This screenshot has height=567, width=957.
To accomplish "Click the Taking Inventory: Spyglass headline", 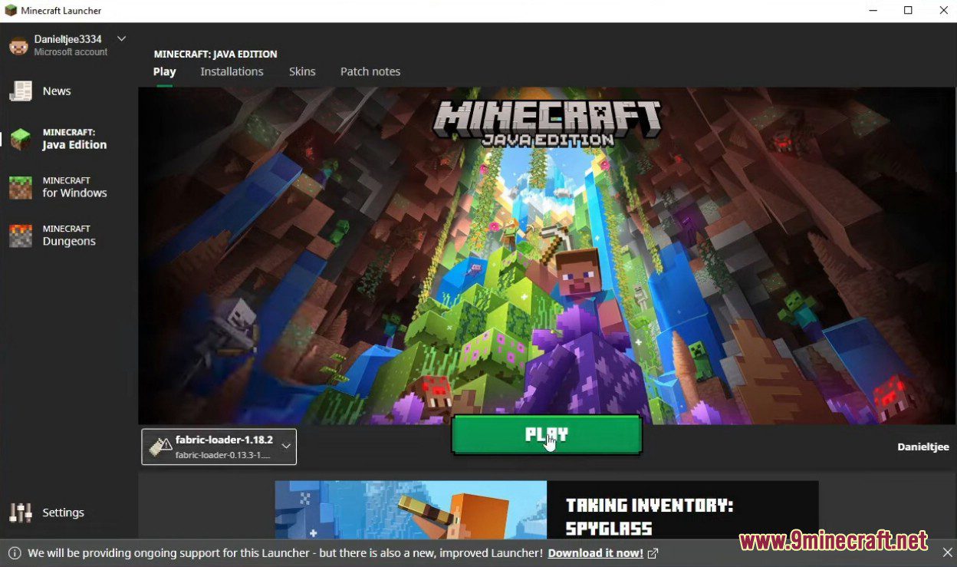I will [649, 516].
